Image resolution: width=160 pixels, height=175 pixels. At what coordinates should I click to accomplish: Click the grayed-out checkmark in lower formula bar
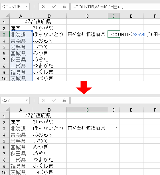click(54, 100)
